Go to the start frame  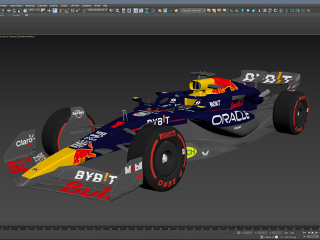click(x=305, y=233)
